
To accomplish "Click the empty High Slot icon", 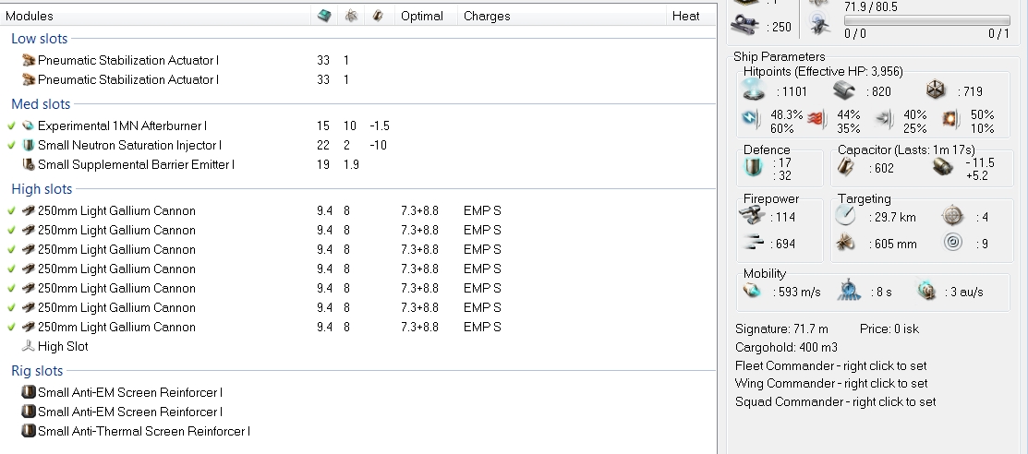I will (28, 347).
